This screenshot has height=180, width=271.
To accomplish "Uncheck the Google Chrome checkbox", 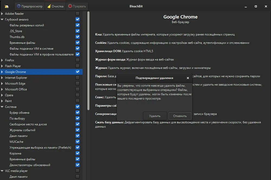I will pos(78,72).
